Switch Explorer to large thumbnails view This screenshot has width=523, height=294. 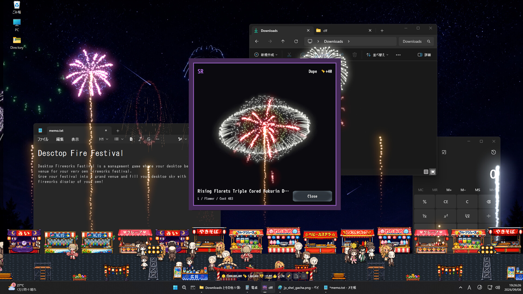[x=433, y=172]
